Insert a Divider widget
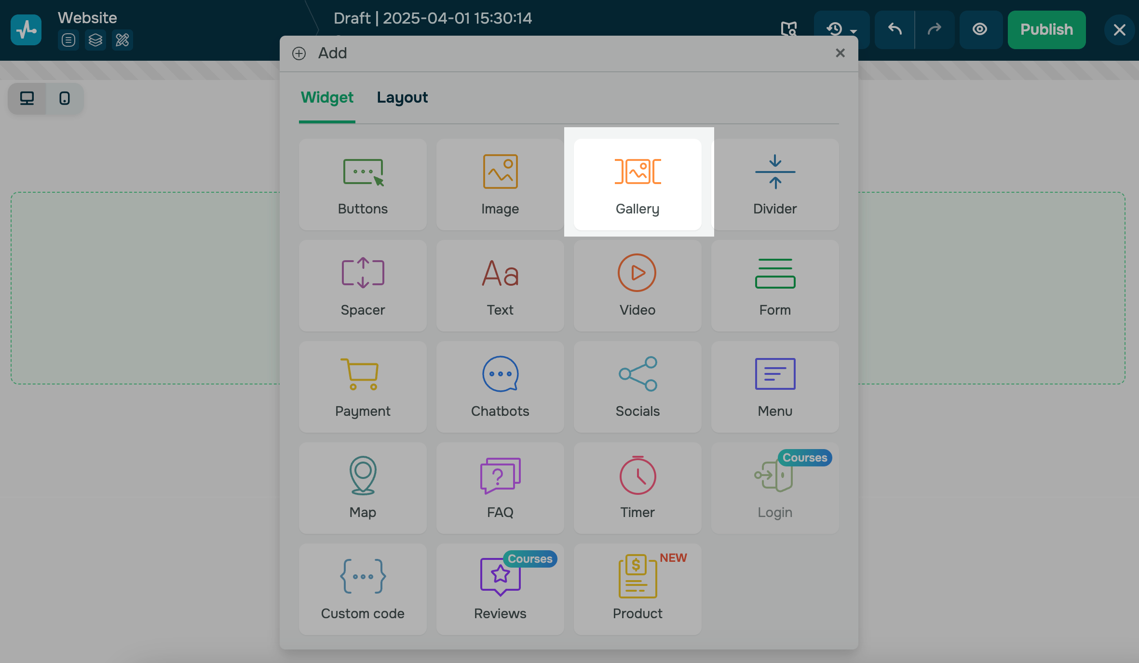 [775, 184]
